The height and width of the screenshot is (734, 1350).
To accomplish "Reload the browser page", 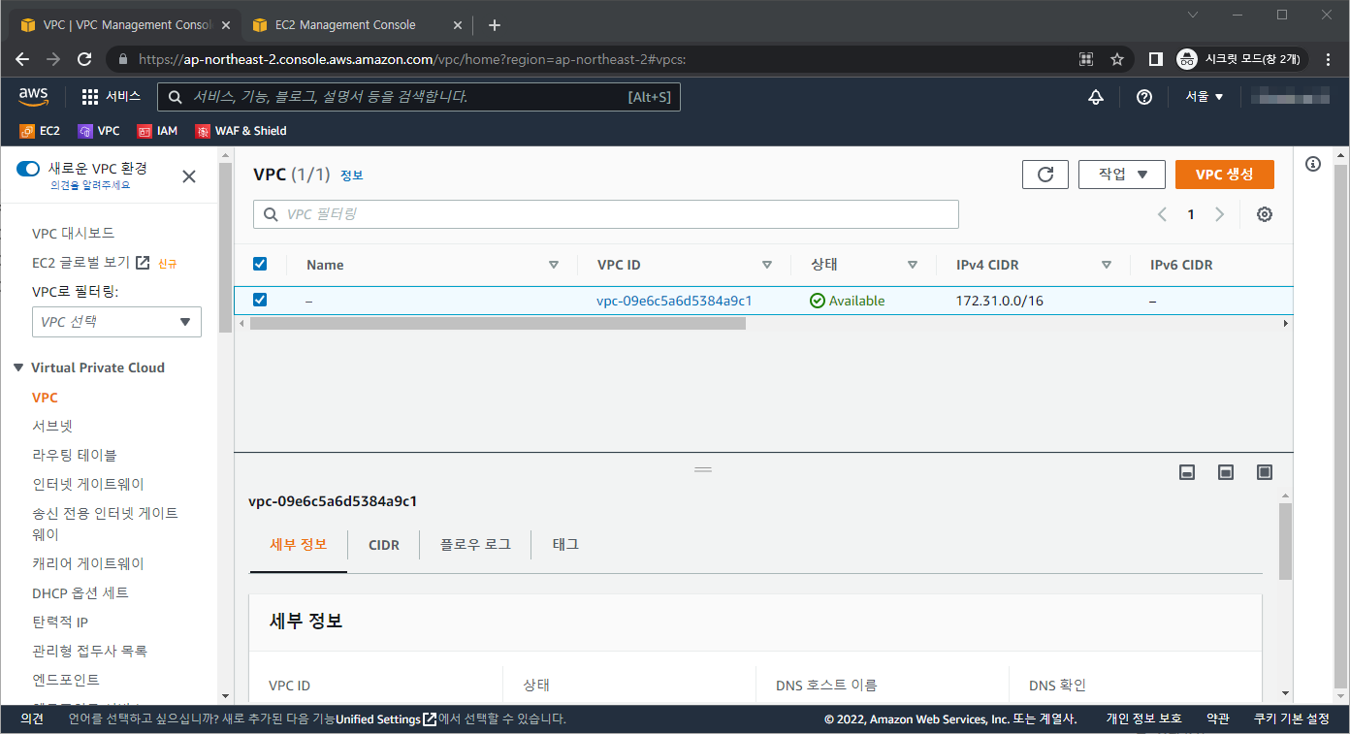I will pyautogui.click(x=84, y=59).
